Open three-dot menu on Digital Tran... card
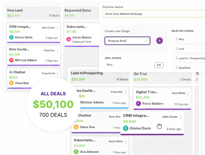205x155 pixels. (188, 93)
